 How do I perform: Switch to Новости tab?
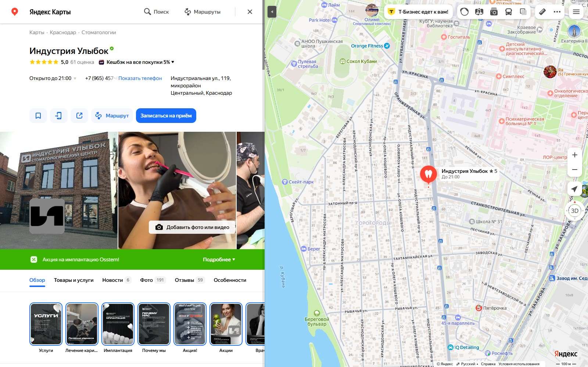click(116, 280)
